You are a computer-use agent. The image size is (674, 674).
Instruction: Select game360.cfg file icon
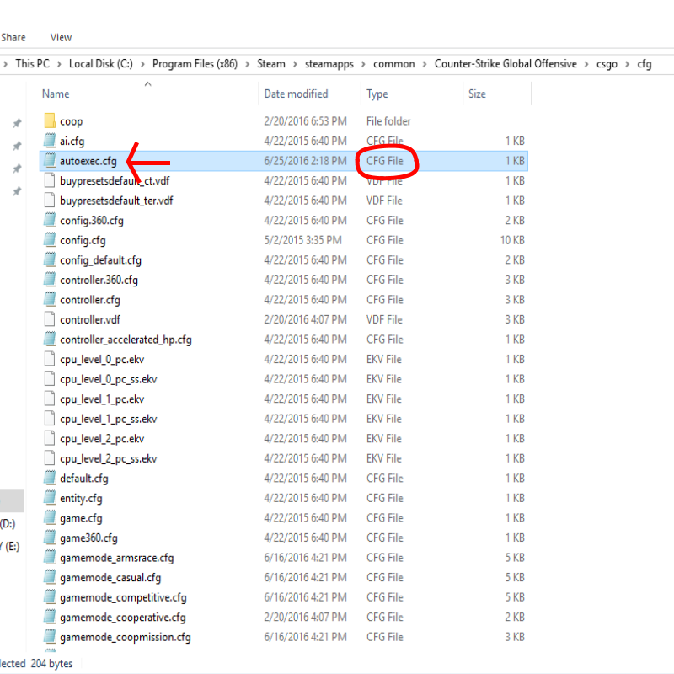click(50, 538)
